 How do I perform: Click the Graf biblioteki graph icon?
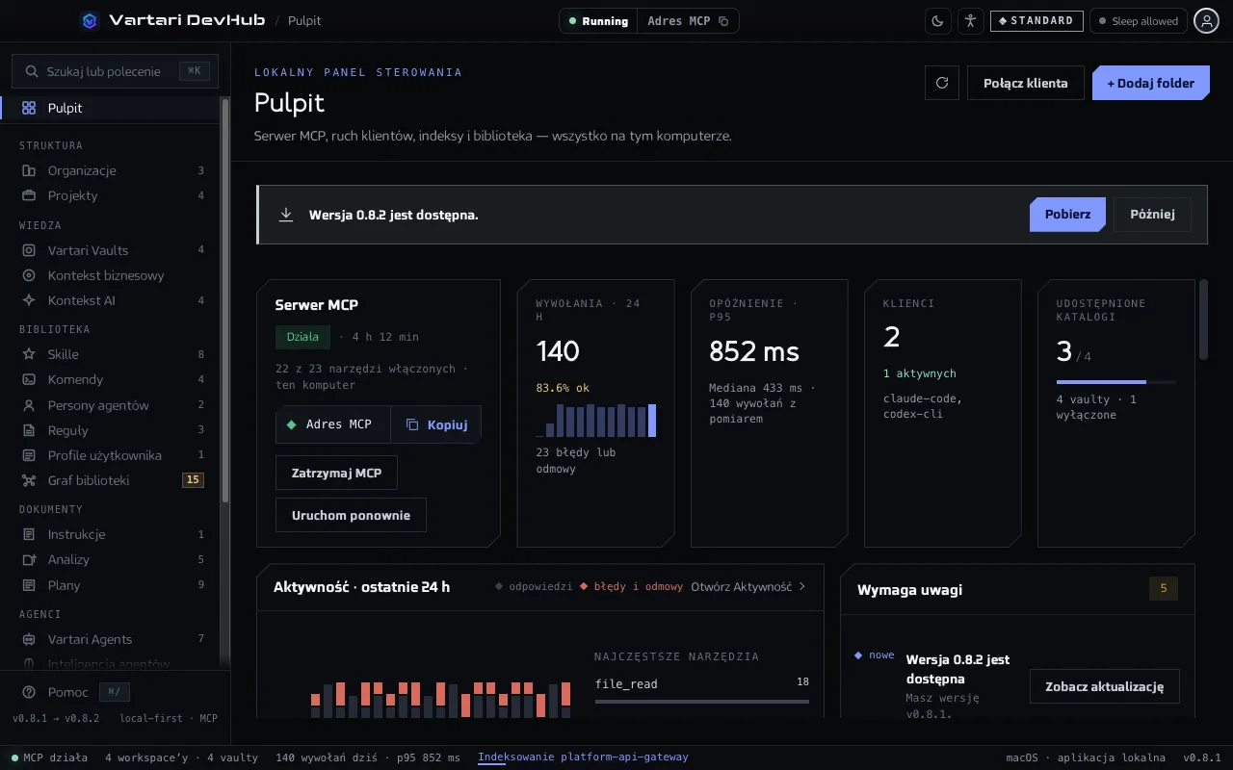pyautogui.click(x=29, y=480)
